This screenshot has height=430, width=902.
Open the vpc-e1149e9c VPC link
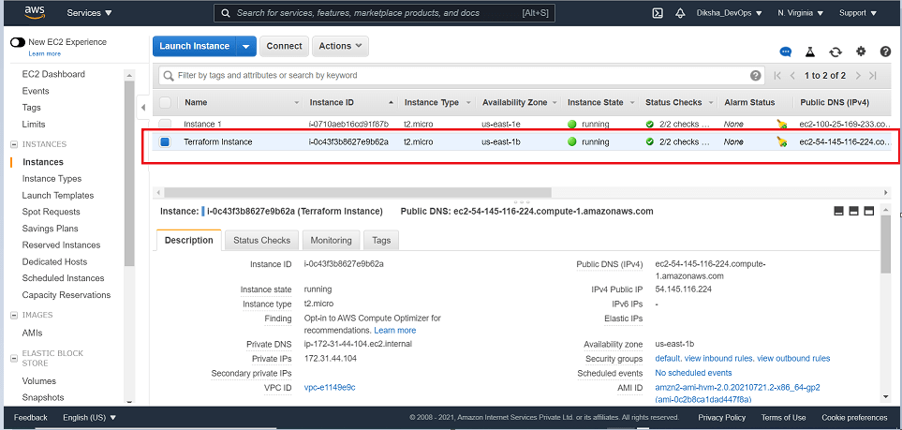pos(330,388)
